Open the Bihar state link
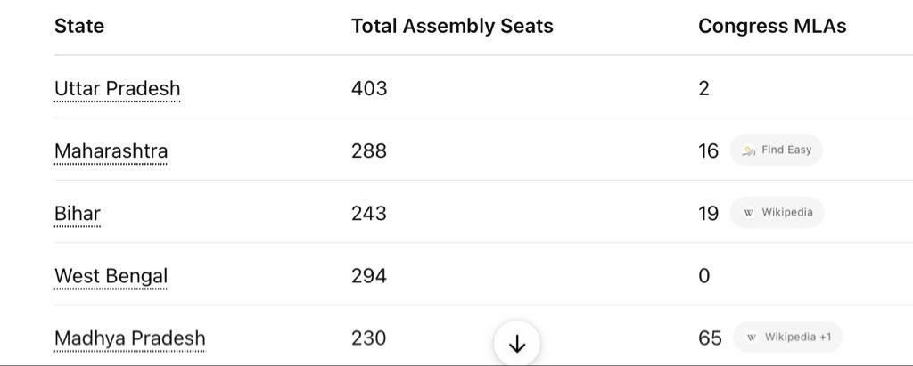The height and width of the screenshot is (366, 913). [x=78, y=213]
